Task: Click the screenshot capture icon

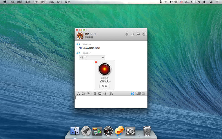Action: coord(100,94)
